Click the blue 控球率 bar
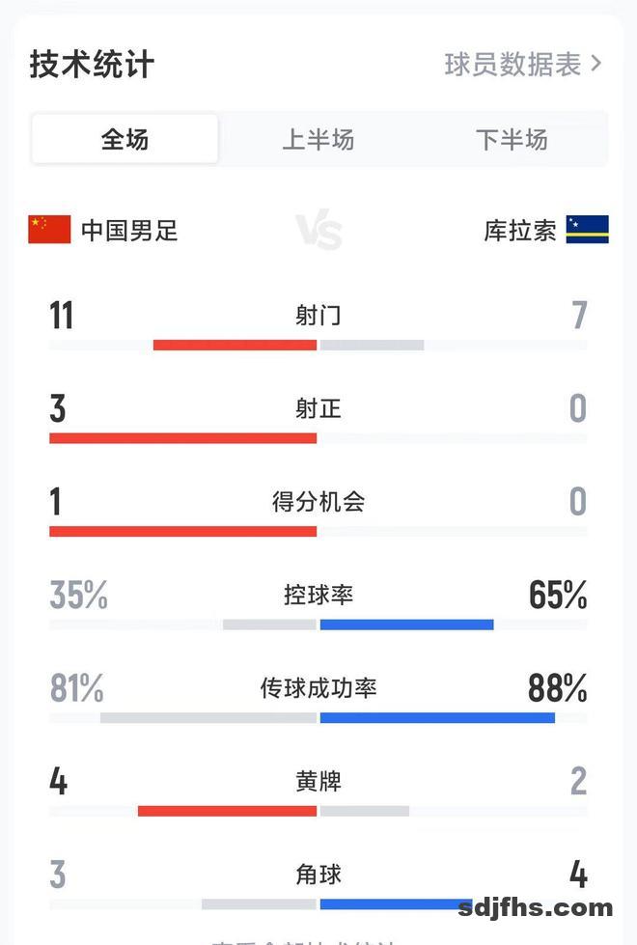 click(406, 625)
